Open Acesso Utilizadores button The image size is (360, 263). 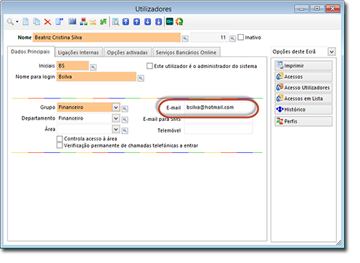[x=303, y=88]
